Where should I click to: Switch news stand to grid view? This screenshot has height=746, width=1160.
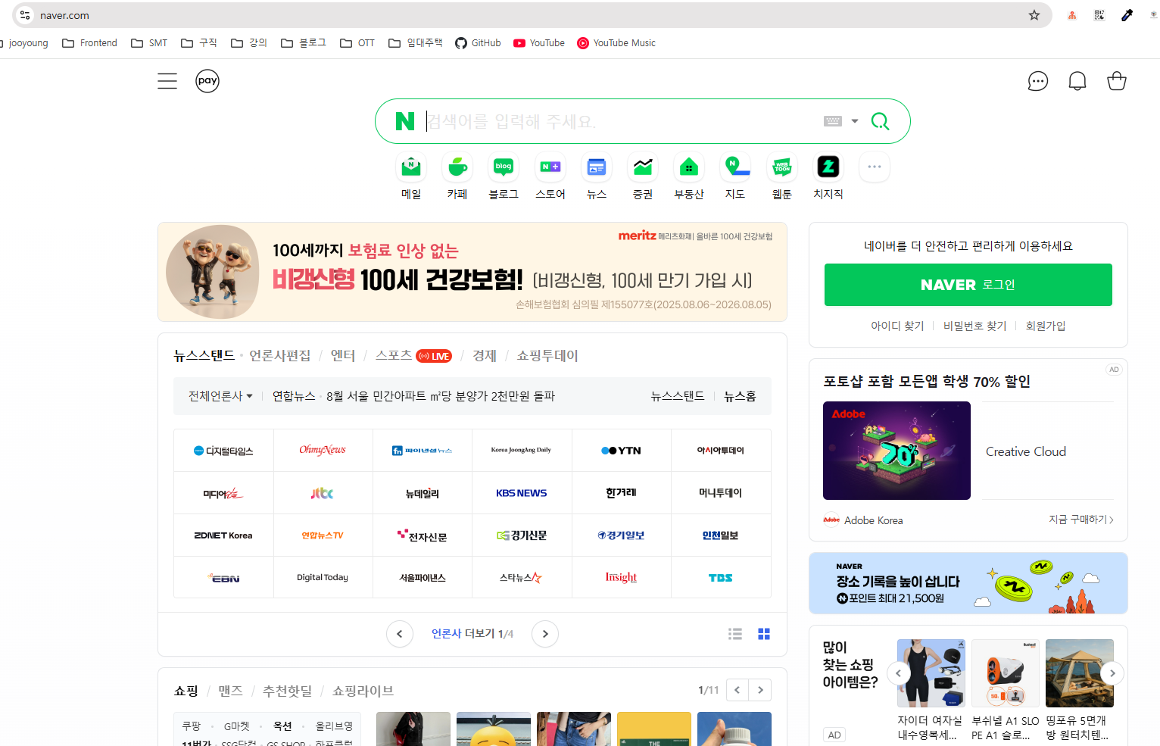(764, 634)
